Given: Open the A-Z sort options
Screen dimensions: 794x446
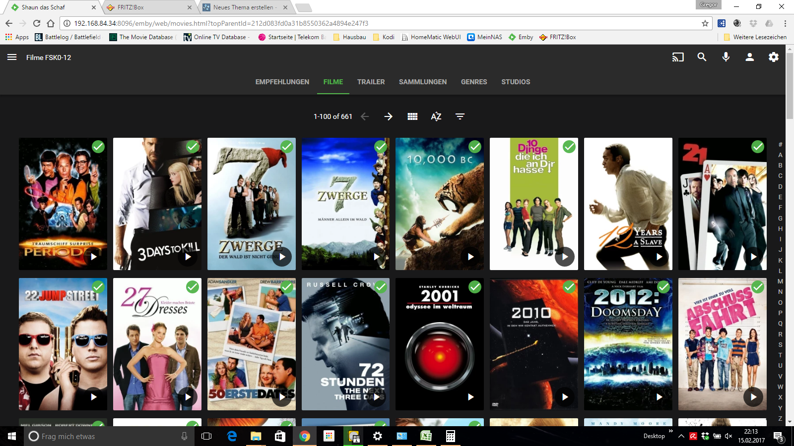Looking at the screenshot, I should coord(436,116).
